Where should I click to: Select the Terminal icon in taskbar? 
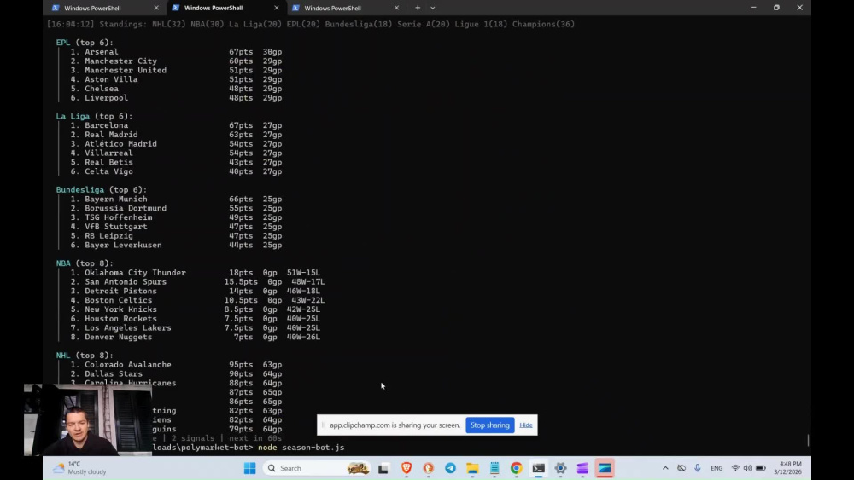coord(539,468)
